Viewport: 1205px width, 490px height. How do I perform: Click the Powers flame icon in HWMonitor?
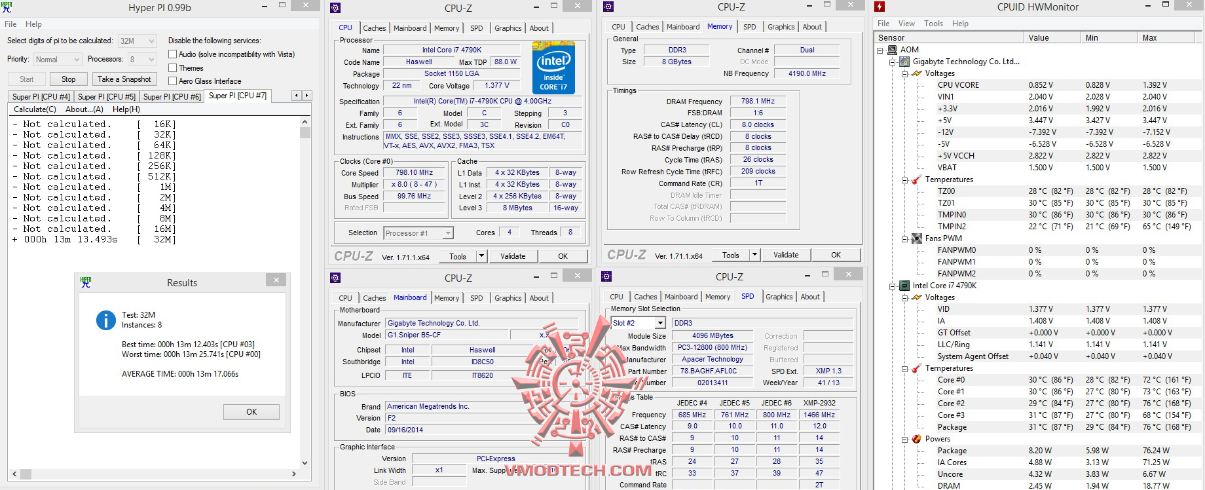tap(917, 439)
